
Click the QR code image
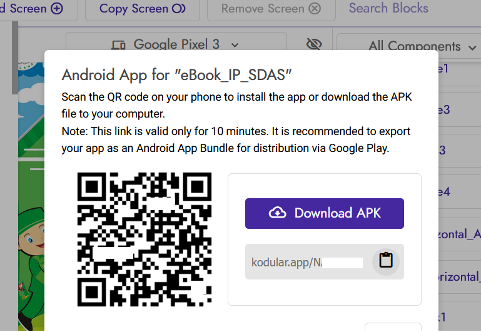coord(144,239)
